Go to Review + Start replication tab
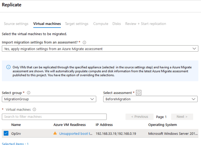 (145, 24)
